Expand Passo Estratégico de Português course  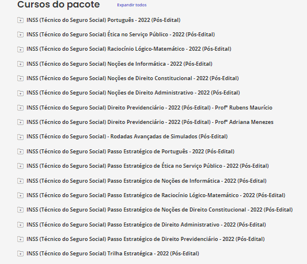[20, 152]
